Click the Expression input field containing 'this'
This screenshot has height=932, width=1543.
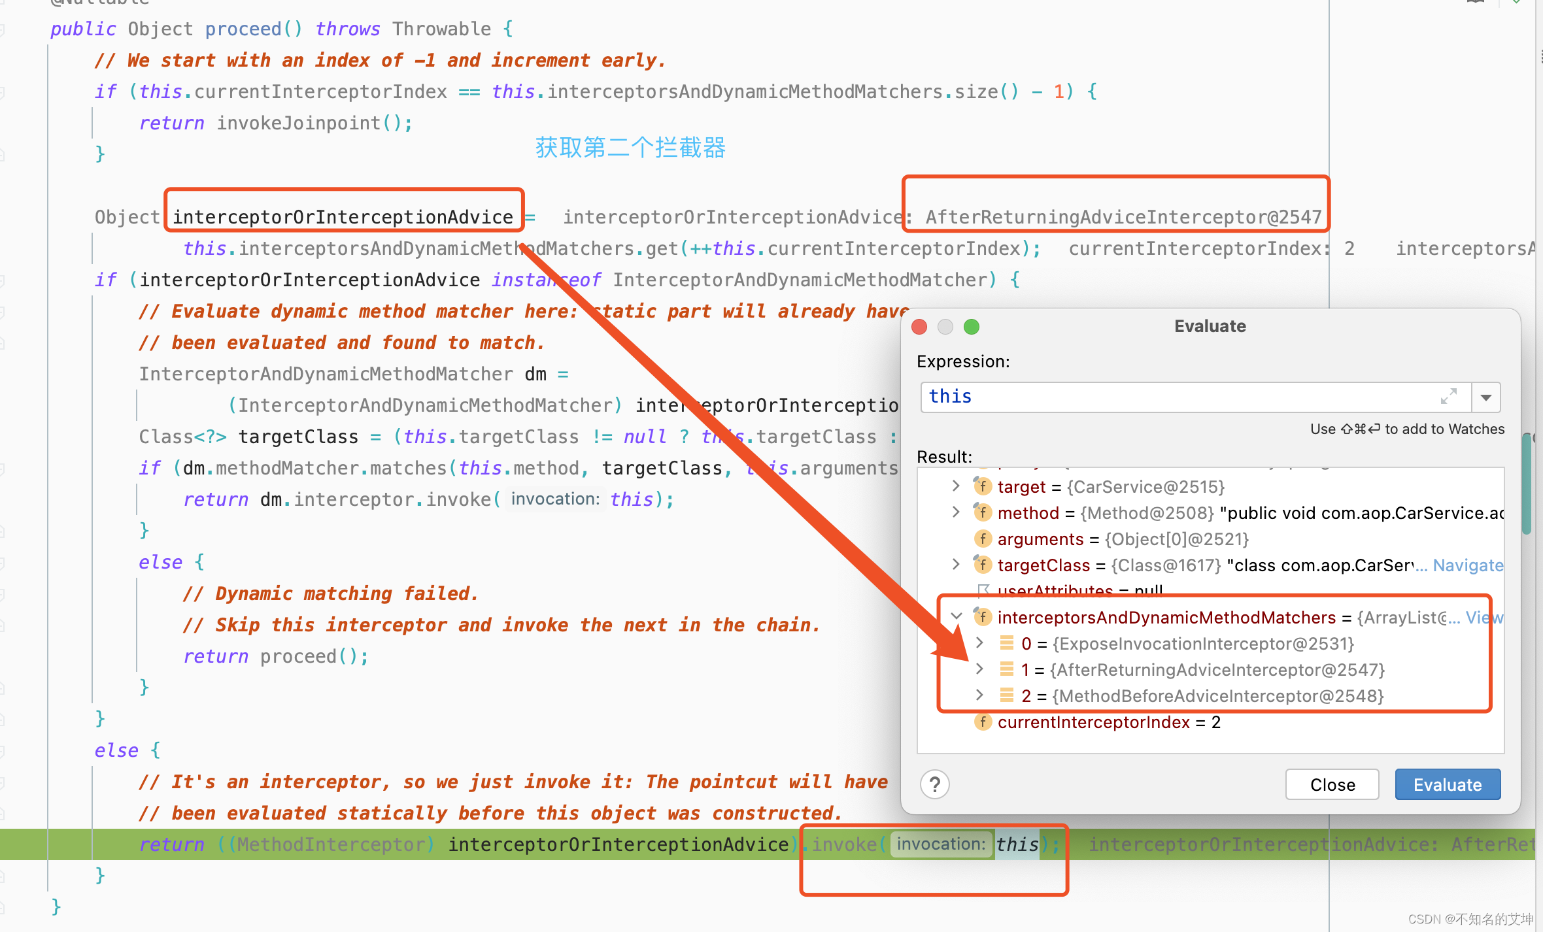click(x=1195, y=397)
